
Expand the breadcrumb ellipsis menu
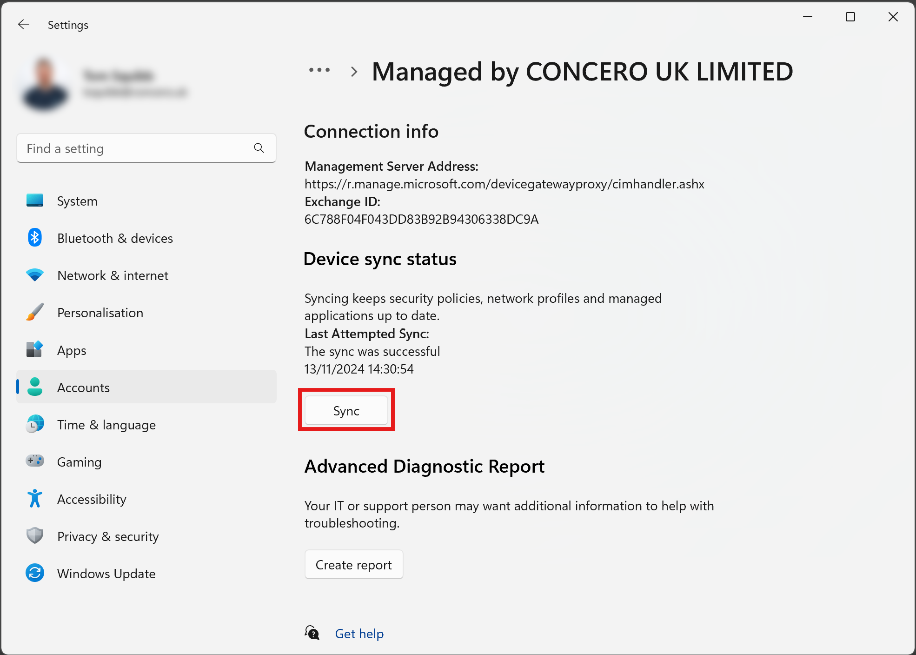(x=319, y=71)
